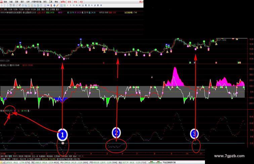Screen dimensions: 254x164
Task: Choose 15-minute period toolbar button
Action: (x=73, y=5)
